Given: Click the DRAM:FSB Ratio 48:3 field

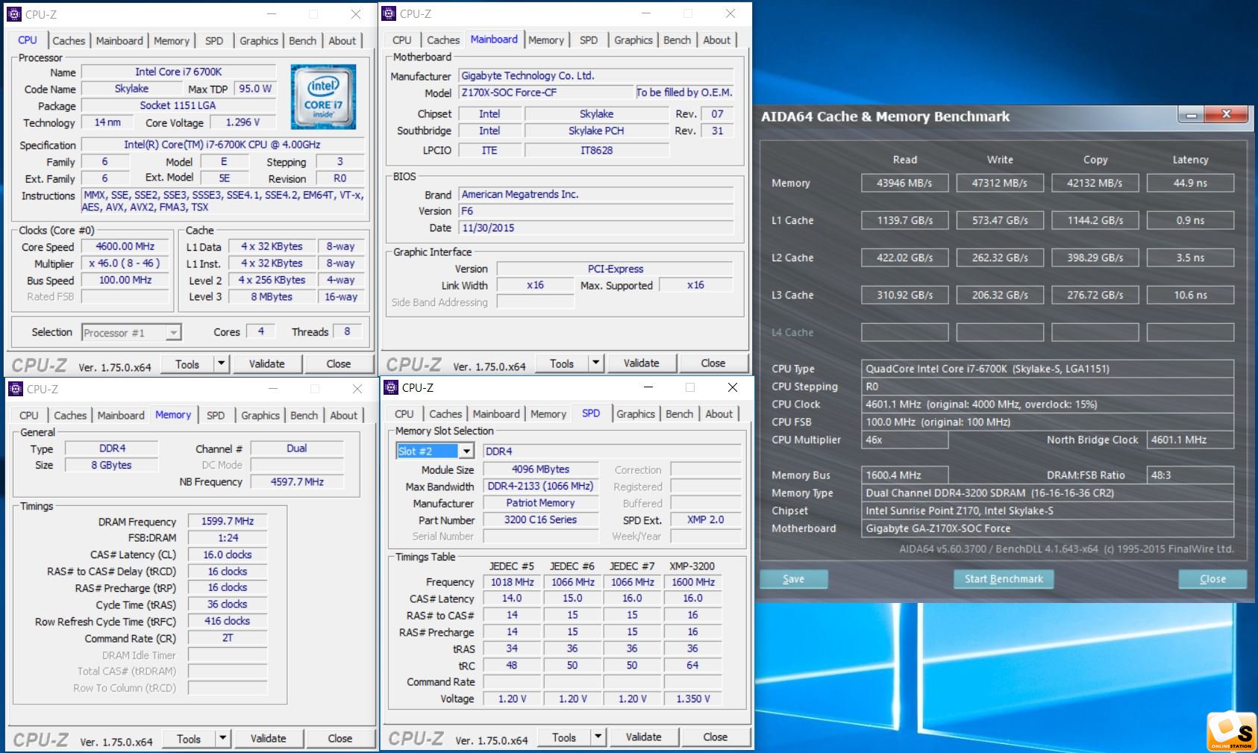Looking at the screenshot, I should (x=1190, y=475).
